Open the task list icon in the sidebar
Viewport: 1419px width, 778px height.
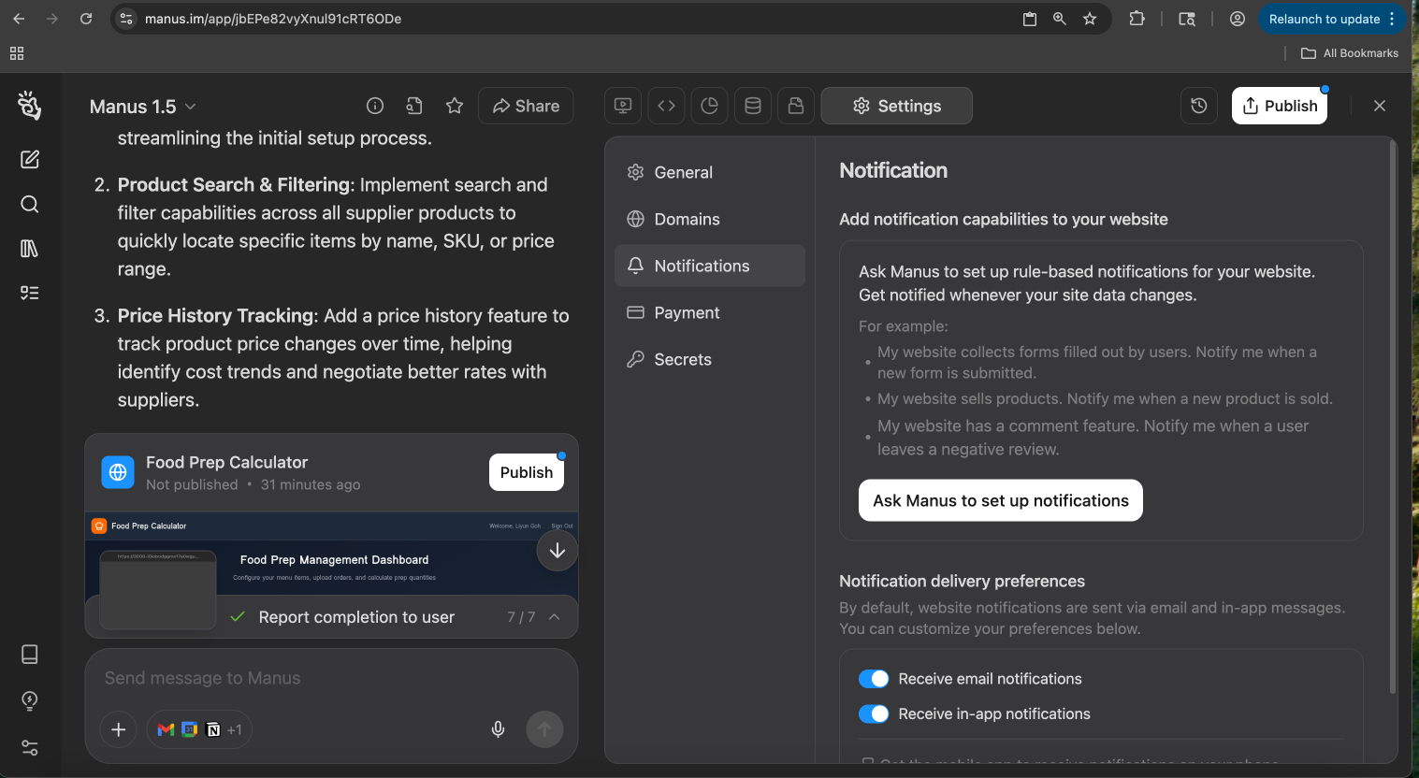pos(30,293)
